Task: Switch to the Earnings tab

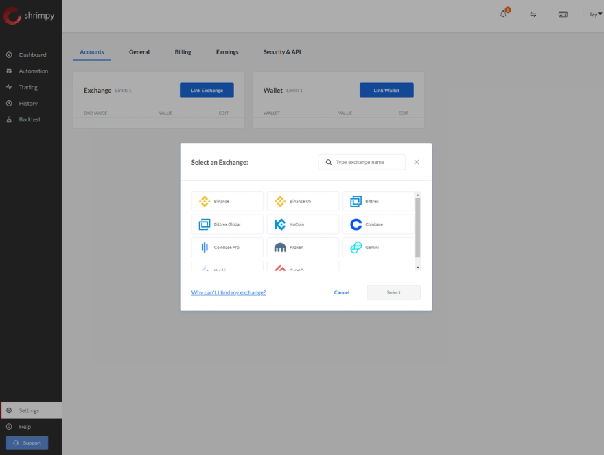Action: (227, 52)
